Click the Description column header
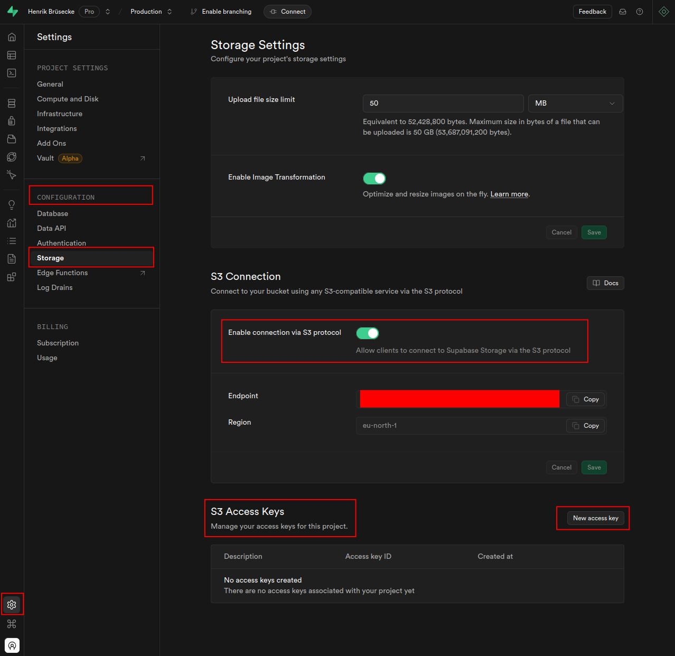 (x=243, y=557)
